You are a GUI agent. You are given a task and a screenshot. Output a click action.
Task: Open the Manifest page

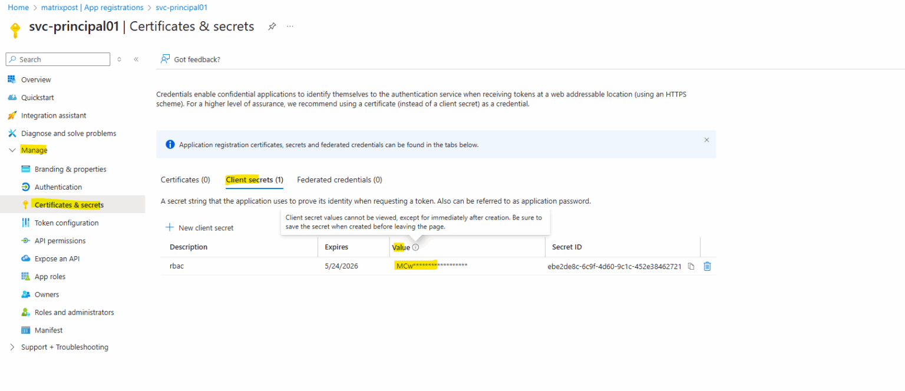(x=48, y=330)
